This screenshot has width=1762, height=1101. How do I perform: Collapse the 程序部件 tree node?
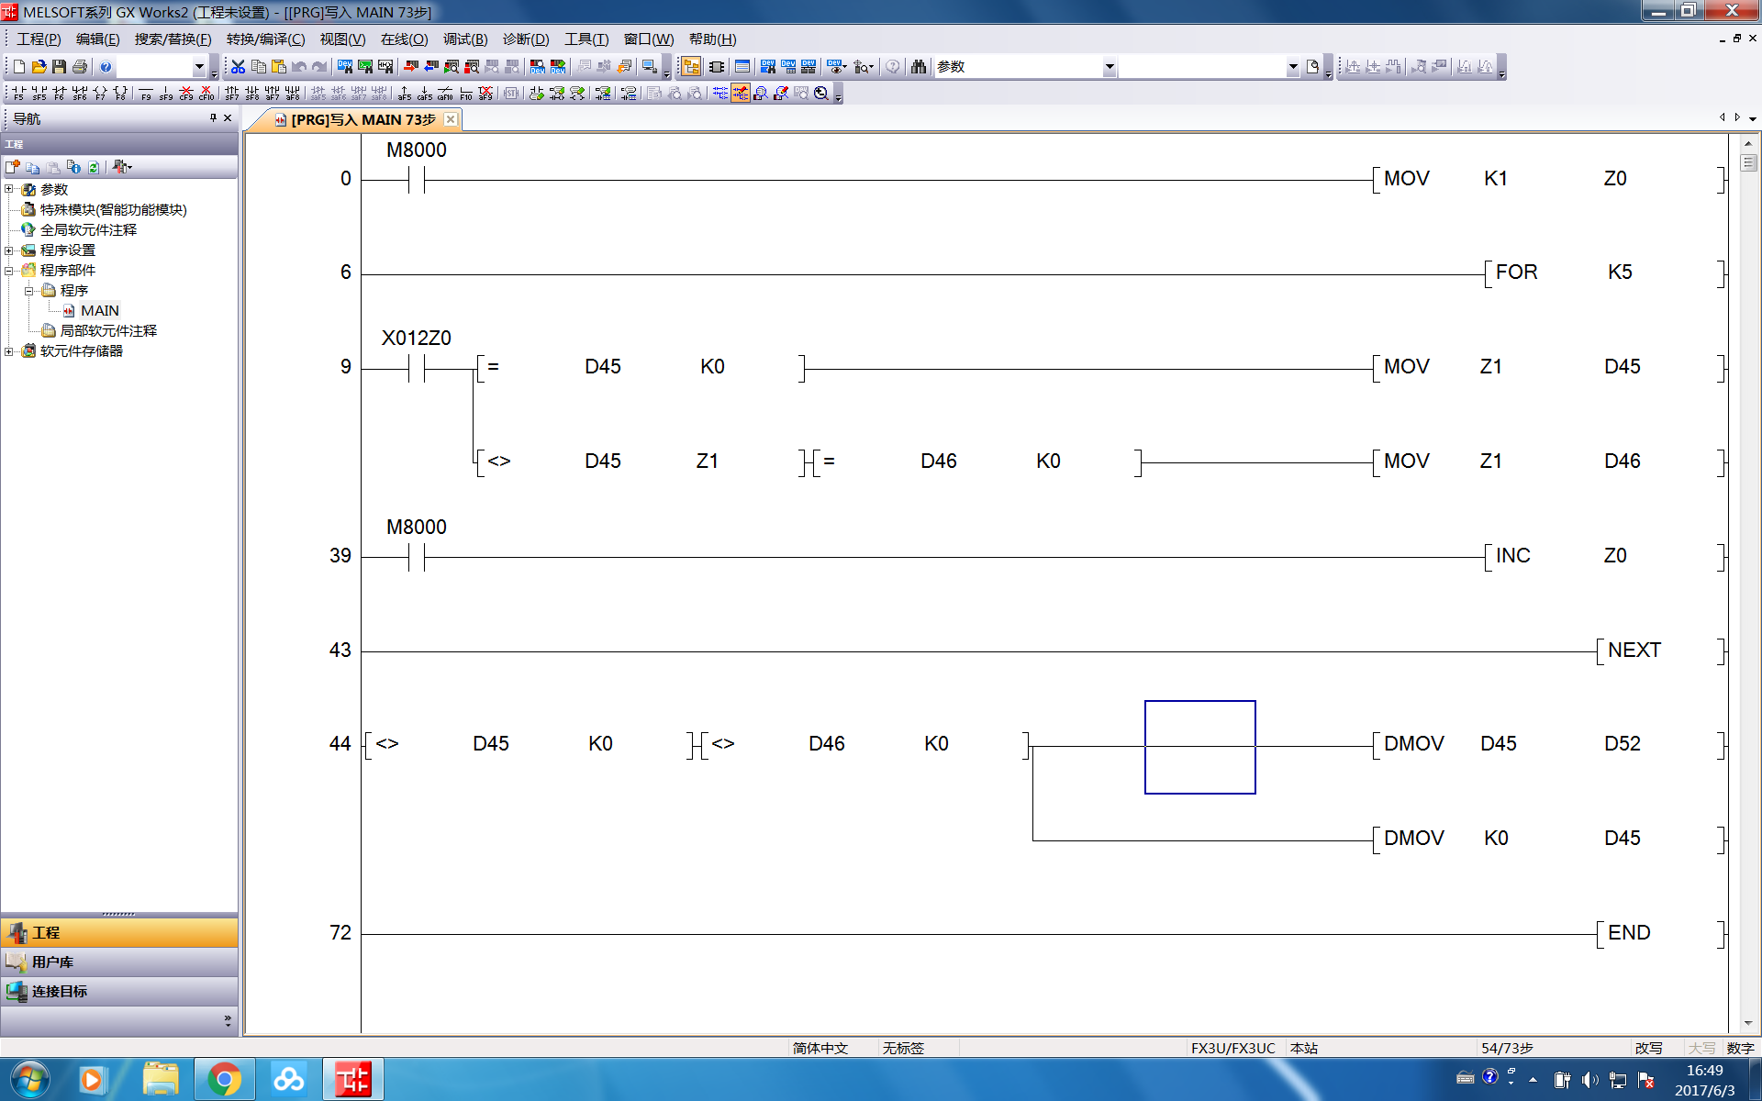9,270
